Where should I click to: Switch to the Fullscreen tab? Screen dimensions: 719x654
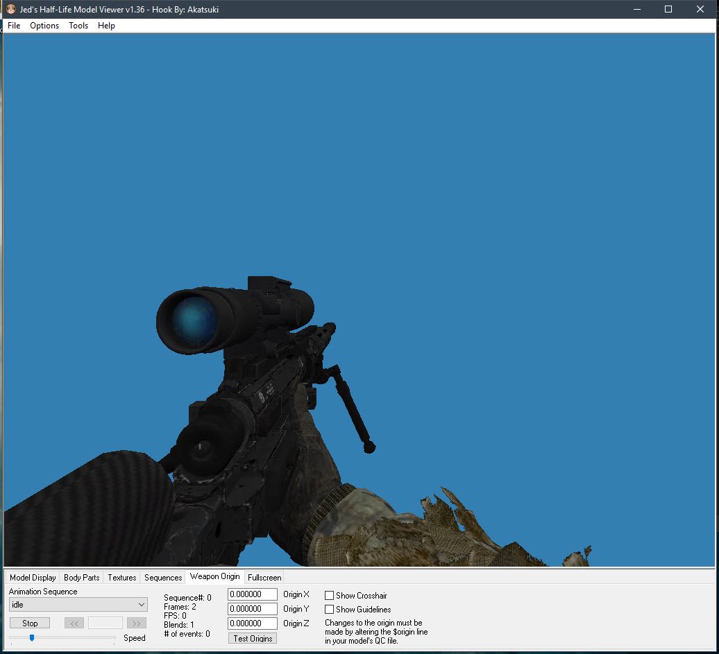coord(264,578)
